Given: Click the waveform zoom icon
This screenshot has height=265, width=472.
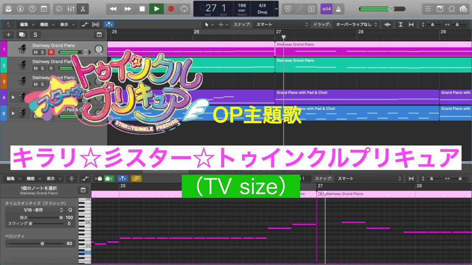Looking at the screenshot, I should [388, 25].
